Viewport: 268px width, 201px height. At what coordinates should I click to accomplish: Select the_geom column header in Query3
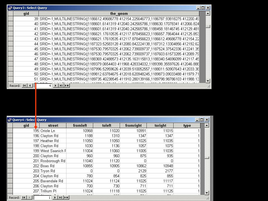pyautogui.click(x=119, y=13)
